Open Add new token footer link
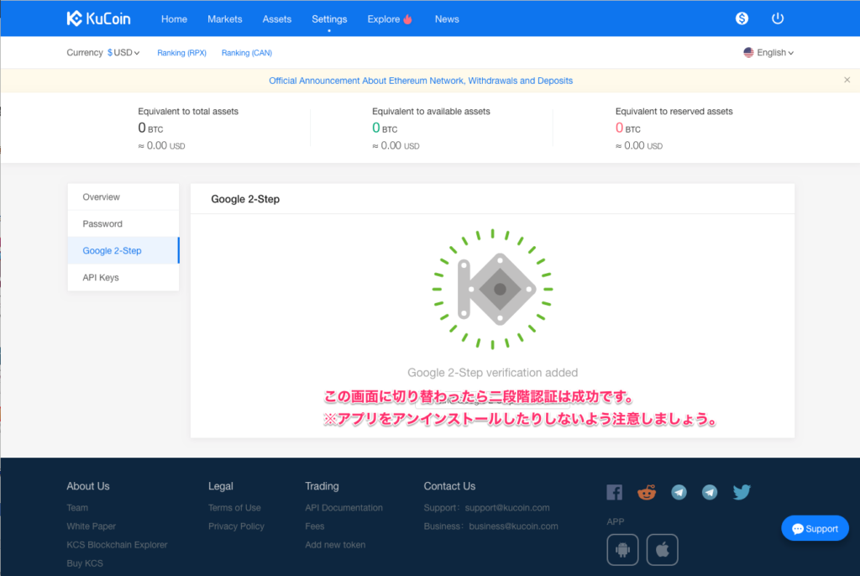860x576 pixels. (335, 545)
